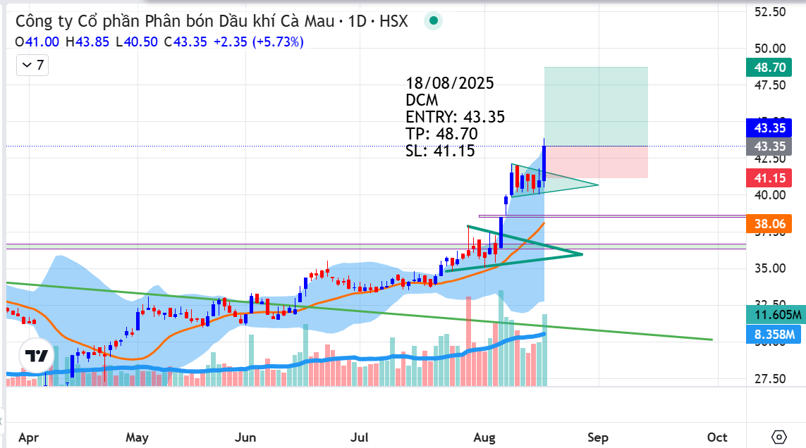Click the change value +2.35 (+5.73%)
The image size is (806, 448).
point(259,42)
